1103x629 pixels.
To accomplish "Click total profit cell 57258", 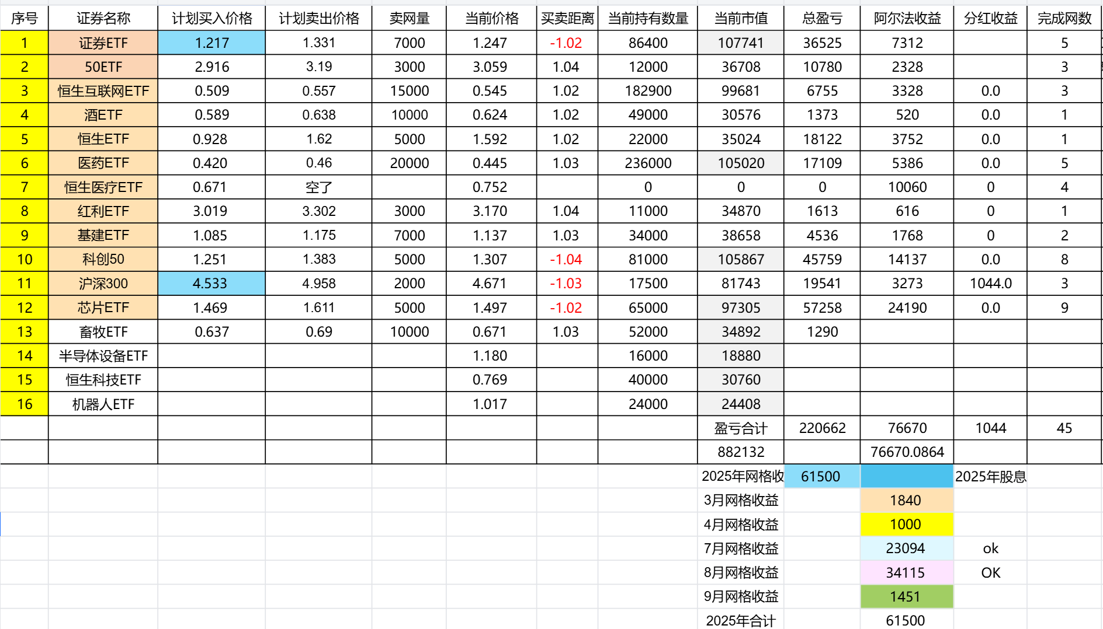I will coord(822,307).
